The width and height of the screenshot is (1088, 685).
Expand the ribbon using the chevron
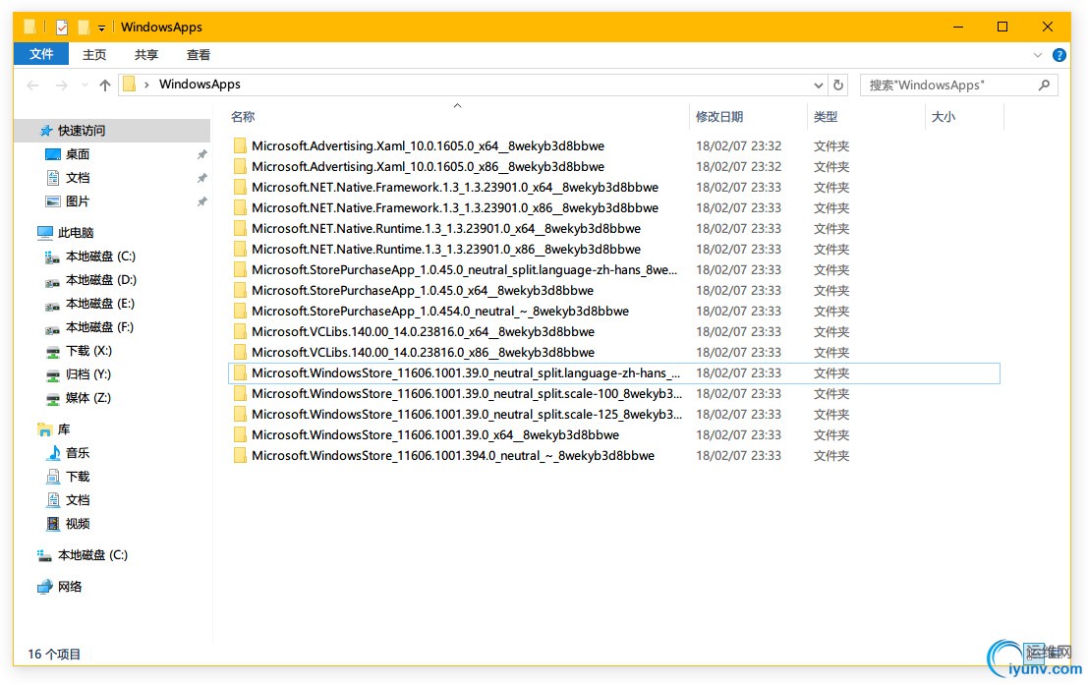1038,55
